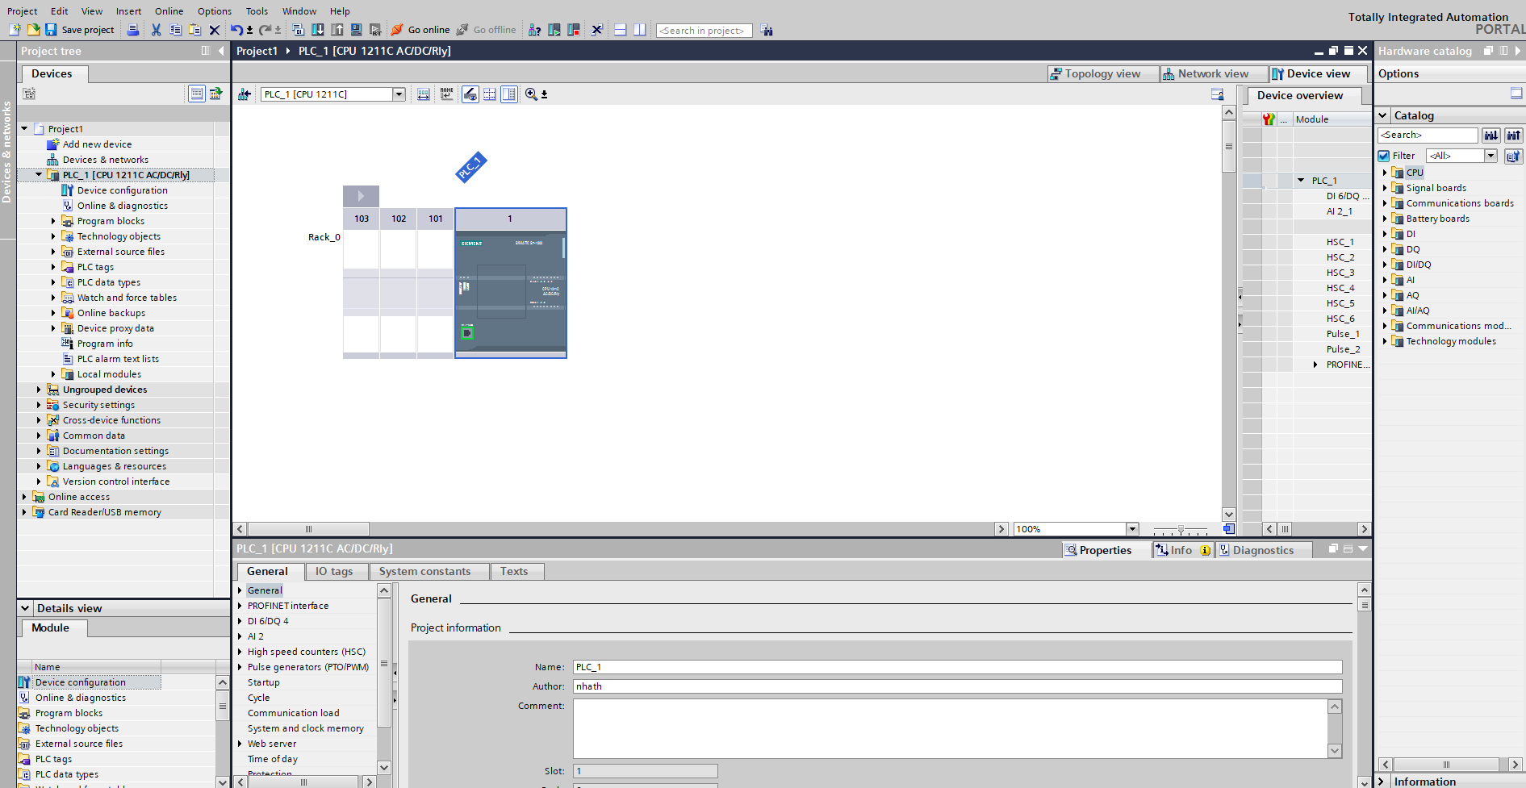This screenshot has height=788, width=1526.
Task: Toggle the page break grid button
Action: click(x=490, y=94)
